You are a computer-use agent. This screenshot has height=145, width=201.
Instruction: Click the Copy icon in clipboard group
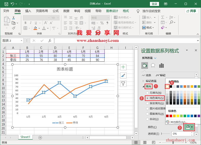(x=14, y=23)
